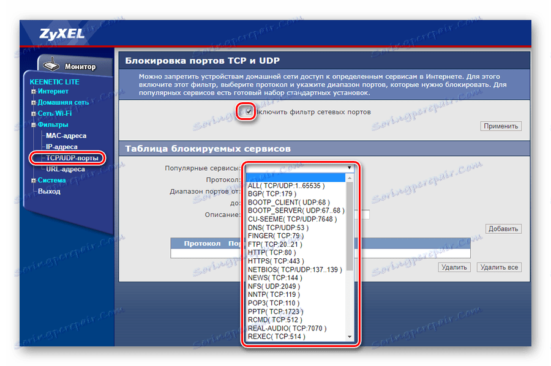Collapse the Фильтры tree node
This screenshot has width=551, height=366.
click(34, 125)
